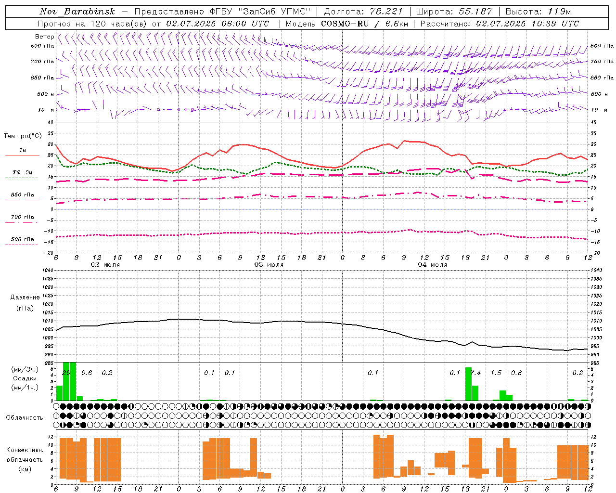The image size is (616, 493).
Task: Select the '04 июля' date label
Action: coord(433,265)
